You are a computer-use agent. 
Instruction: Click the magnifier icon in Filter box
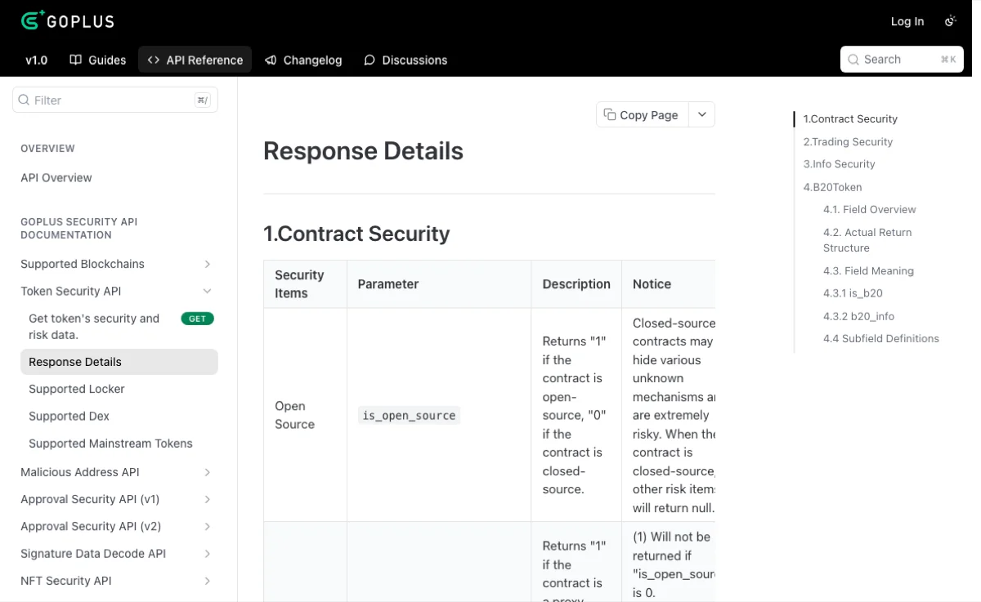[x=24, y=100]
